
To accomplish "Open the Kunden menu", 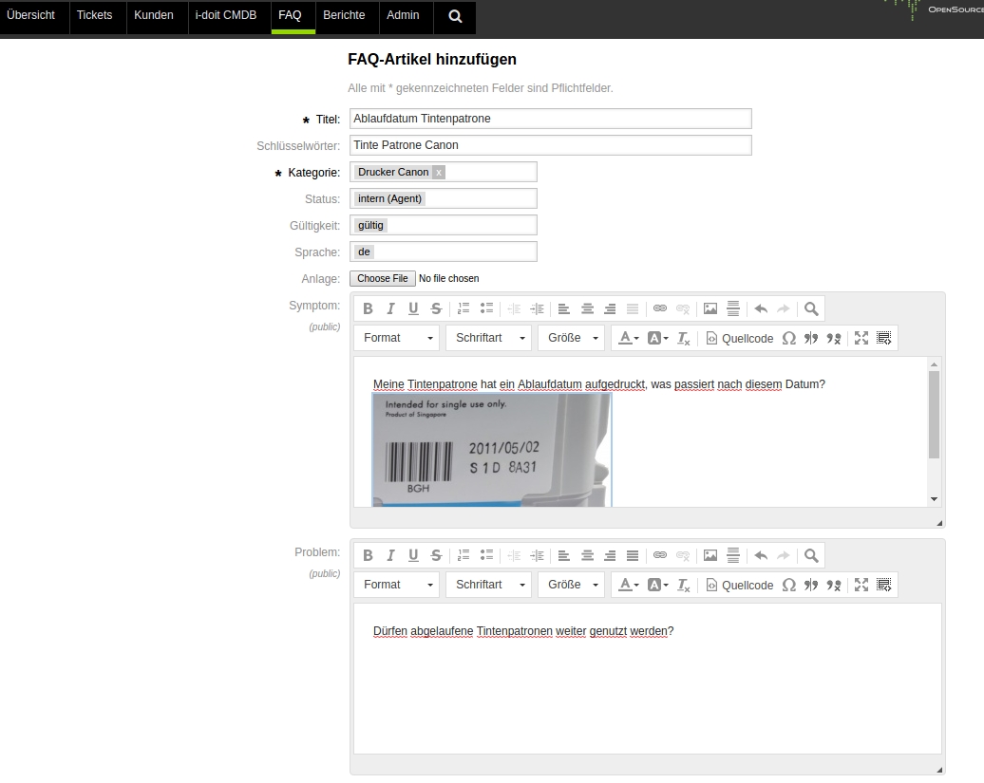I will point(154,16).
